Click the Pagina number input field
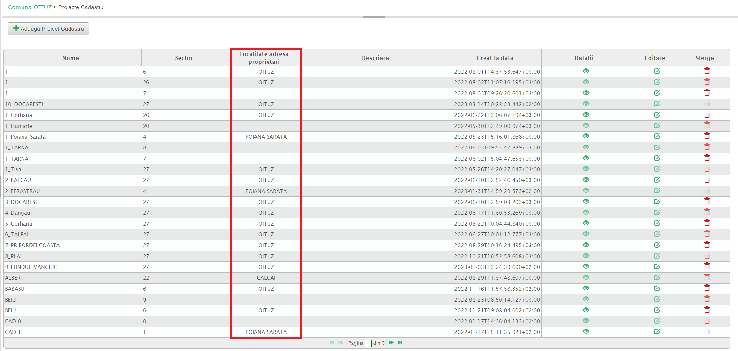 (x=368, y=343)
